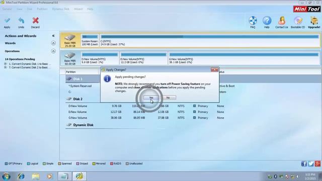Click the volume speaker tray icon
Viewport: 322px width, 181px height.
[x=297, y=176]
